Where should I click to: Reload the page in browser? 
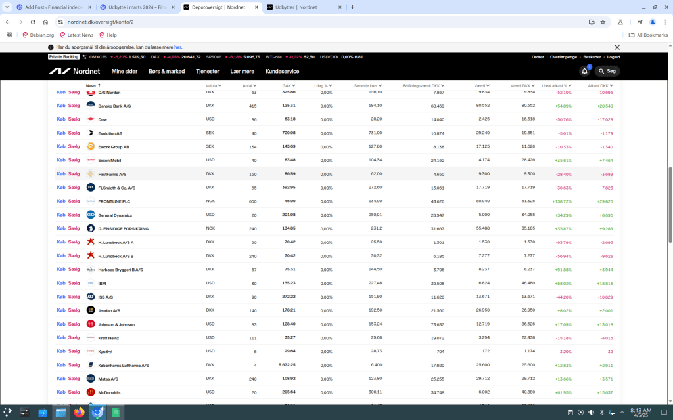pyautogui.click(x=34, y=22)
